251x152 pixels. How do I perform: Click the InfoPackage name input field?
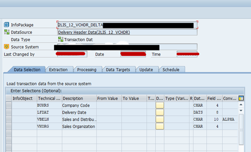127,25
